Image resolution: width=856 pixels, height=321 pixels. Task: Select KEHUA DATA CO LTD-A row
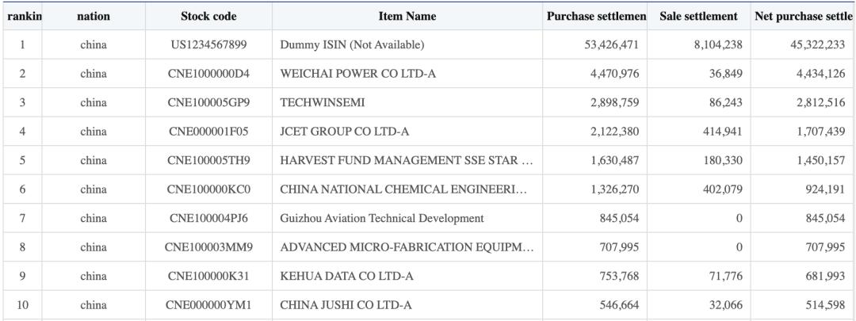click(x=428, y=277)
